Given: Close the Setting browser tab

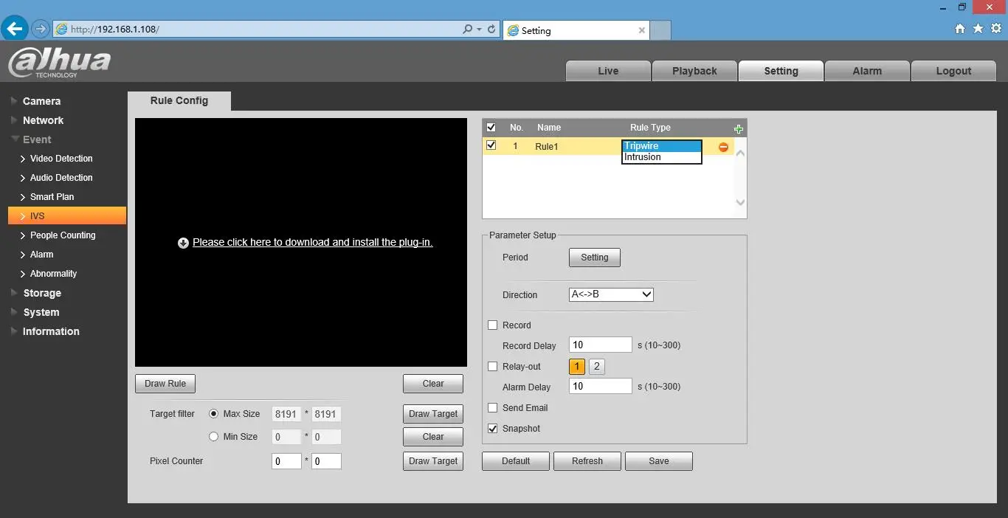Looking at the screenshot, I should tap(641, 30).
